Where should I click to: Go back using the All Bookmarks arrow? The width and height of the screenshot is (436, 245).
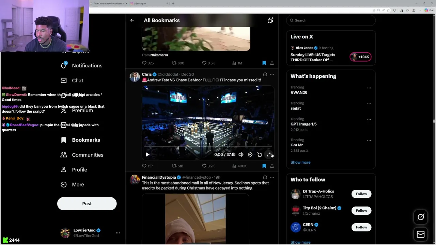132,20
